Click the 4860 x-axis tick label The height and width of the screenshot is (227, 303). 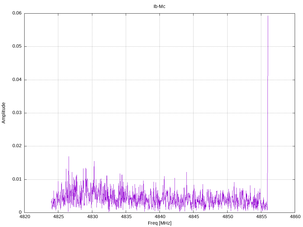(x=295, y=217)
